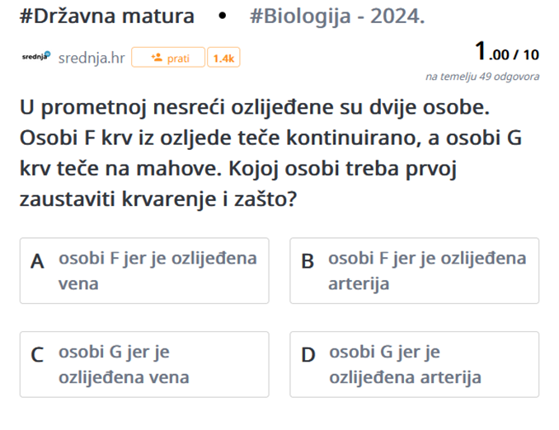Image resolution: width=559 pixels, height=430 pixels.
Task: Click the letter D answer marker
Action: (x=308, y=355)
